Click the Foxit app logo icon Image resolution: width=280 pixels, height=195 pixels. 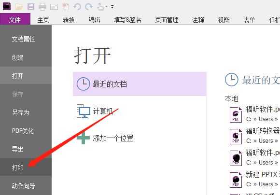pos(7,6)
